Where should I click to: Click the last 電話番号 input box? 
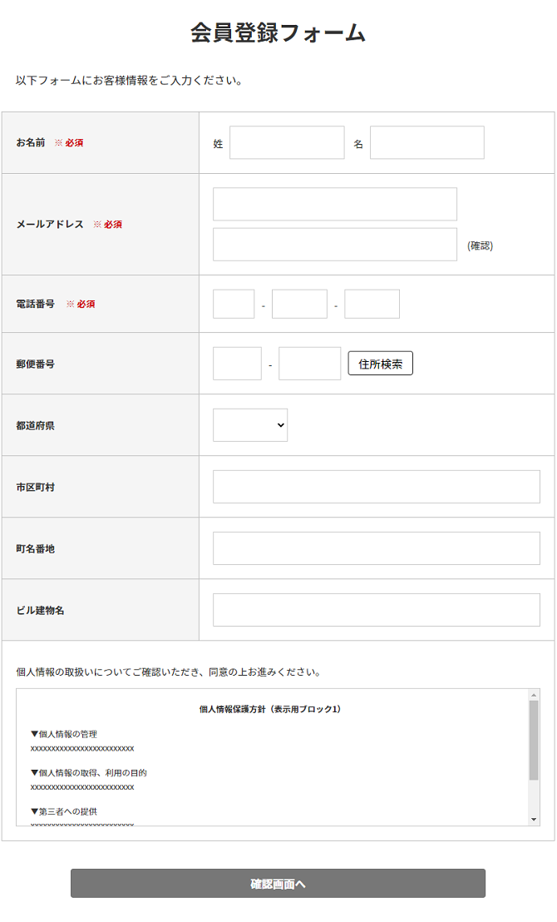(372, 304)
